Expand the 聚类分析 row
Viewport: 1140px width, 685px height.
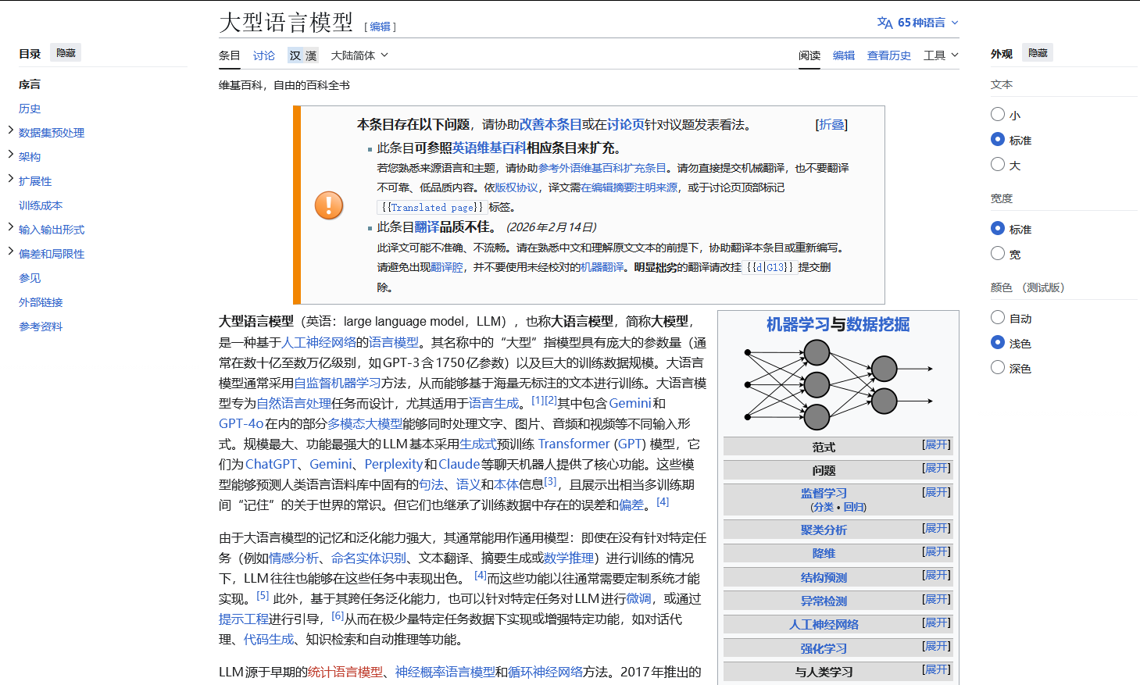point(936,529)
